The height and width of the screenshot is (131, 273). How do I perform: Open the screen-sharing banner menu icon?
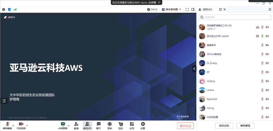point(159,2)
